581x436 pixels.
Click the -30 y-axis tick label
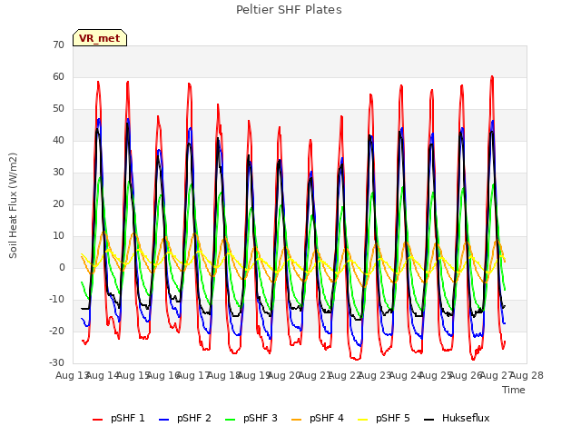click(56, 362)
